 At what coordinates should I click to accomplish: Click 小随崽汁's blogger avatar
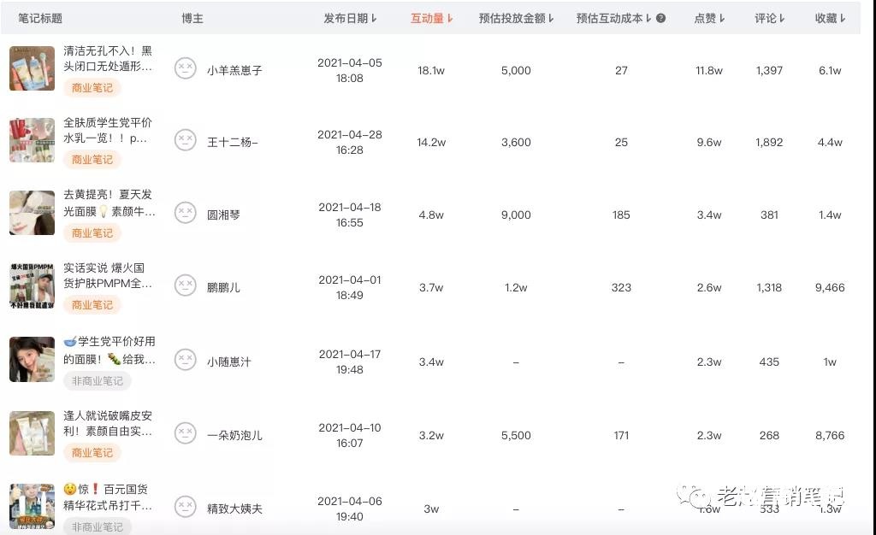186,361
